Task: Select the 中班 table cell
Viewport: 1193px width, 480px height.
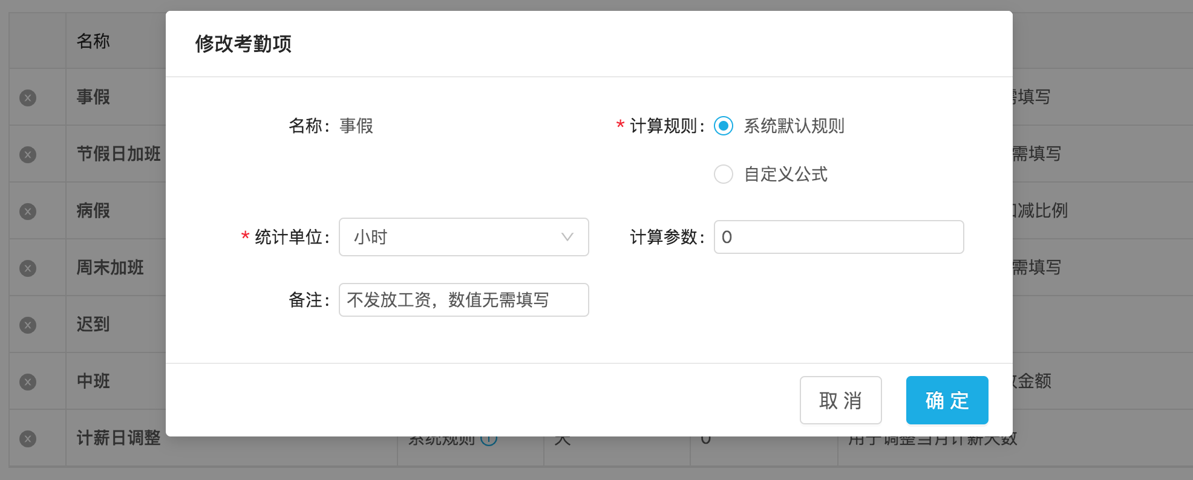Action: [93, 381]
